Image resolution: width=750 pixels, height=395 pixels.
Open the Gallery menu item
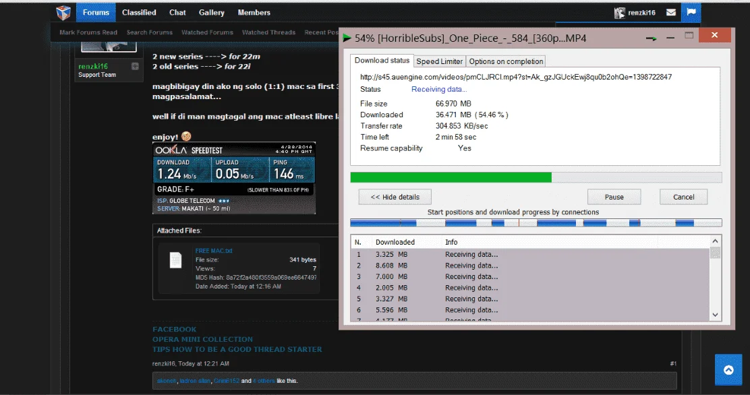point(211,12)
